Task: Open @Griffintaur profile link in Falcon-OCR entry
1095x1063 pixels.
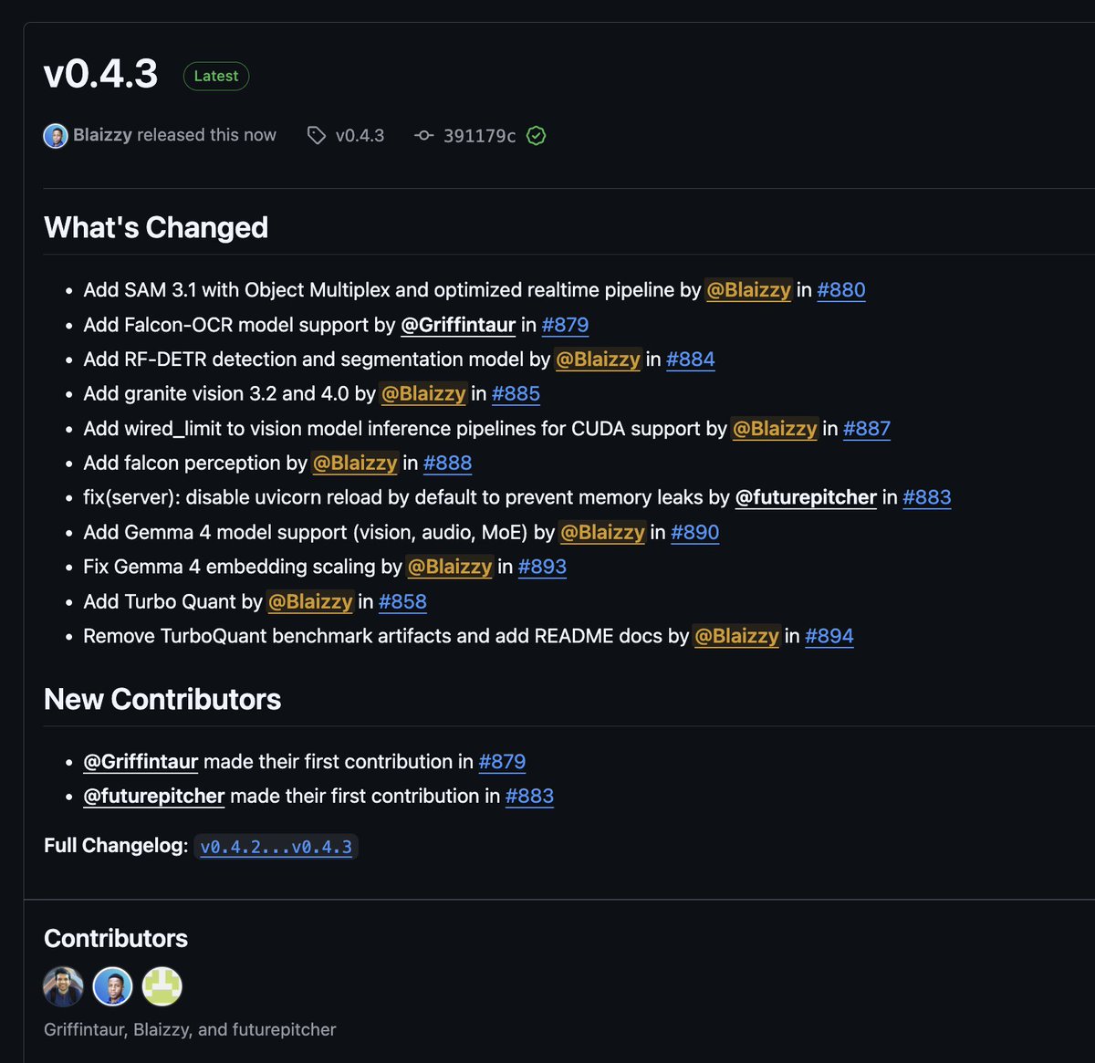Action: [458, 324]
